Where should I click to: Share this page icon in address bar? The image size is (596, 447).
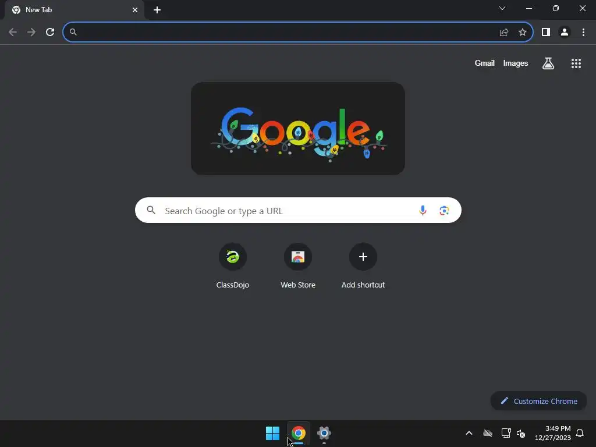coord(504,33)
